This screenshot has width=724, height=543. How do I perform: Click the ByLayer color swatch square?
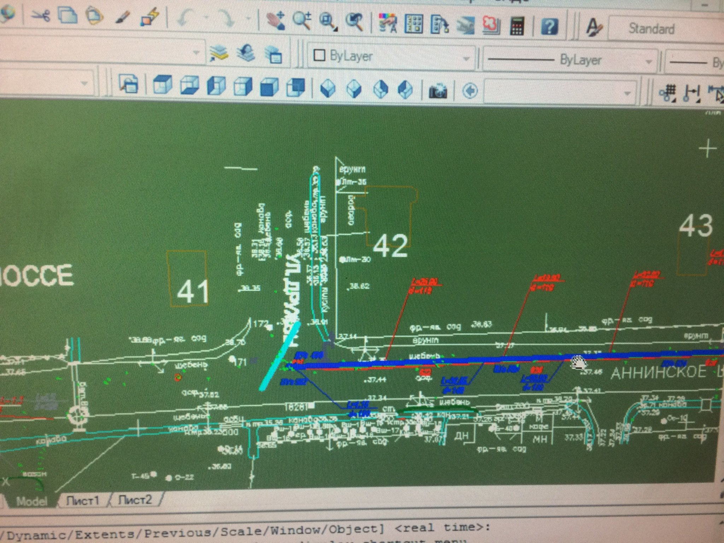coord(320,55)
